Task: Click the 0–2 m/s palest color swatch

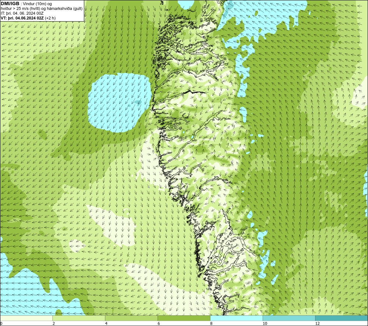Action: [26, 318]
